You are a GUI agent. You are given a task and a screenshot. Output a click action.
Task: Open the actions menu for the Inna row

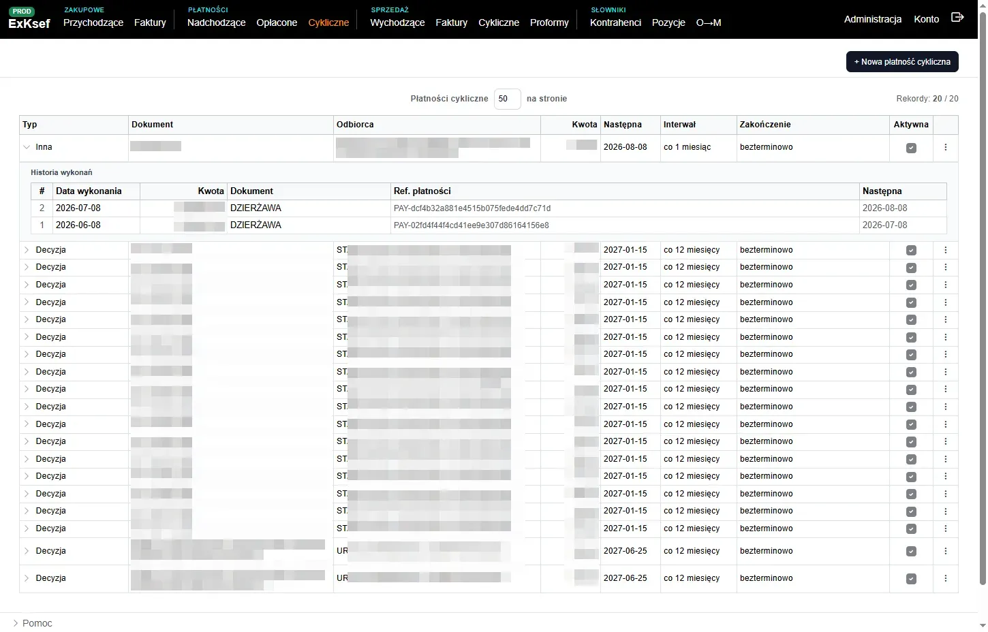click(x=945, y=147)
